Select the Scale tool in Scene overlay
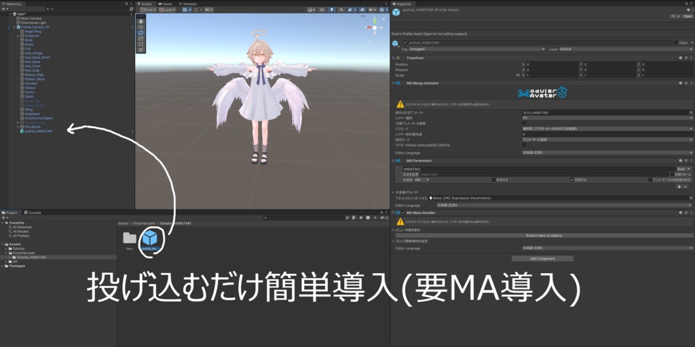 coord(141,38)
